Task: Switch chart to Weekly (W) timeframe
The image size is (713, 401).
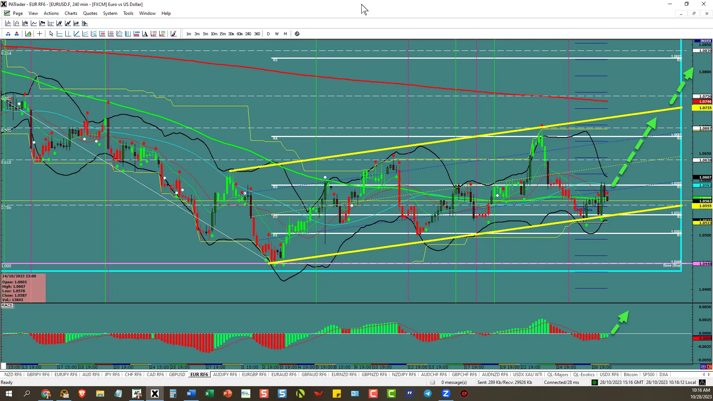Action: tap(277, 34)
